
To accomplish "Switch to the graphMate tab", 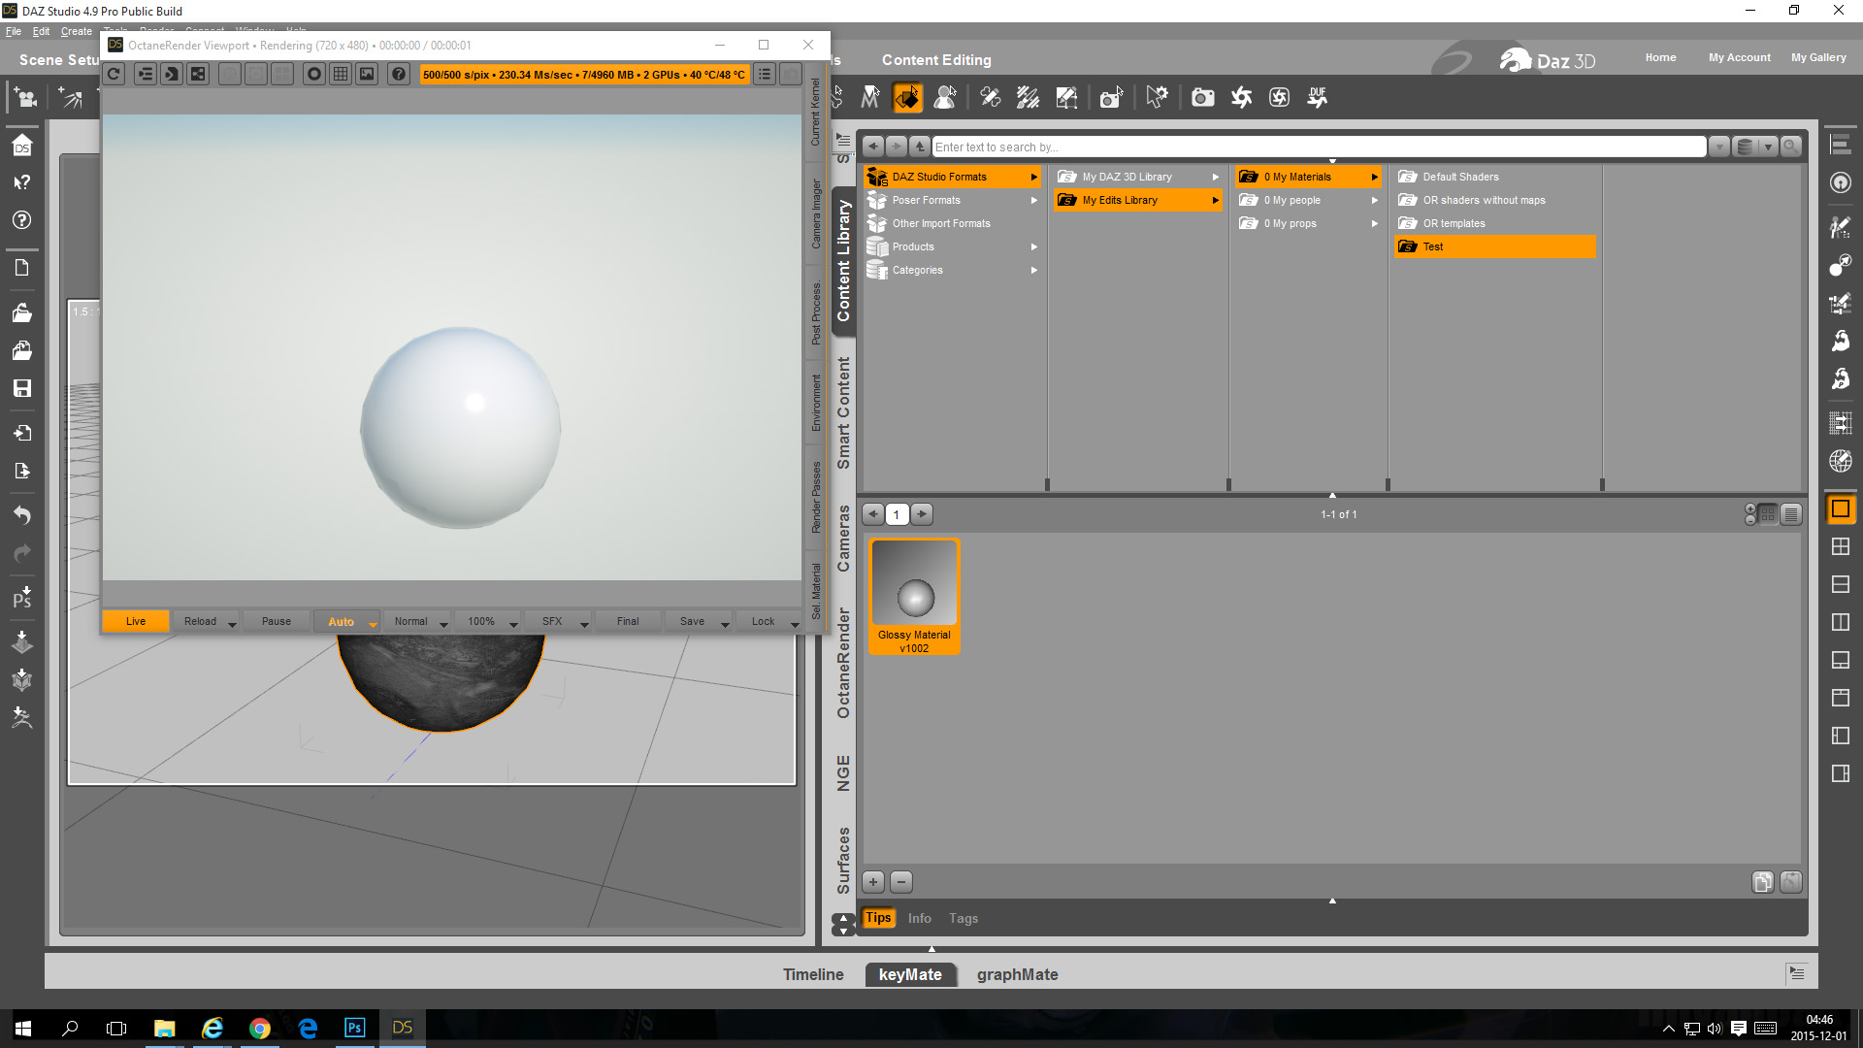I will [x=1017, y=974].
